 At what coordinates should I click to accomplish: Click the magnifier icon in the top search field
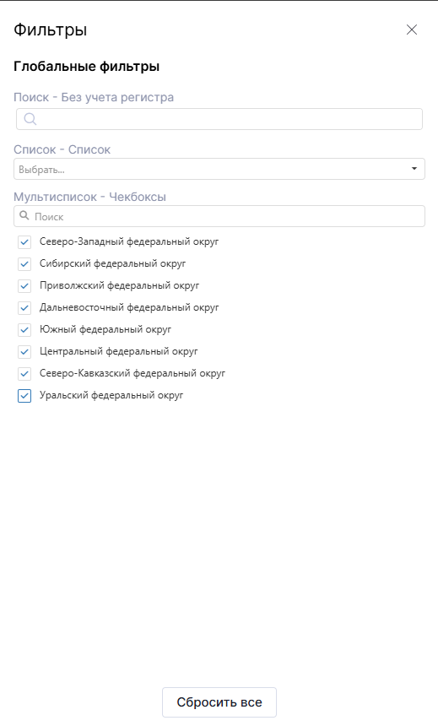pos(30,119)
